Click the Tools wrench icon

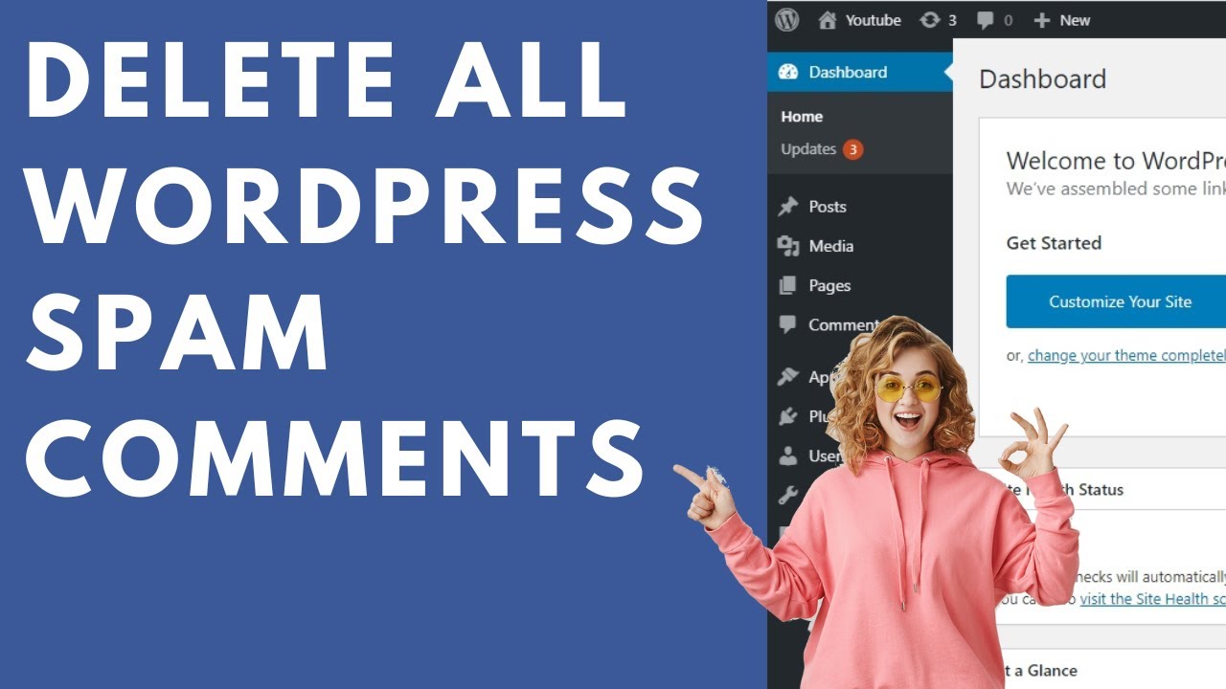[x=788, y=495]
